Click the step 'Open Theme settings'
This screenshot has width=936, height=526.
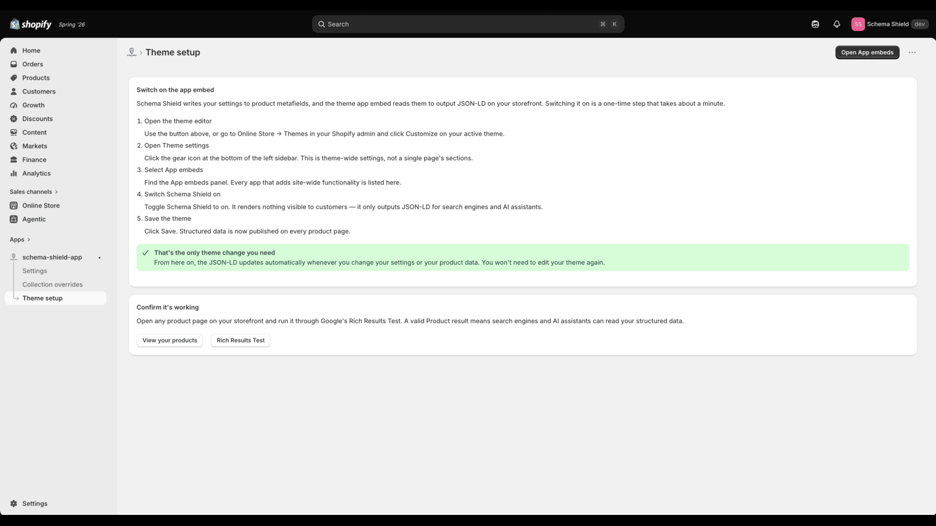(177, 146)
